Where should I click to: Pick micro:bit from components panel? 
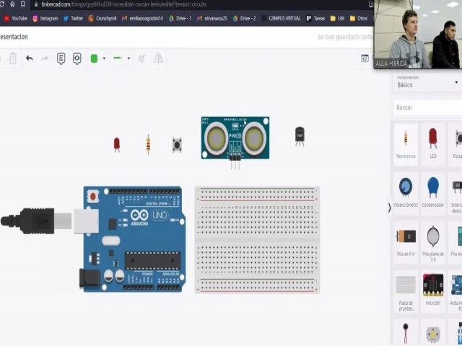433,291
